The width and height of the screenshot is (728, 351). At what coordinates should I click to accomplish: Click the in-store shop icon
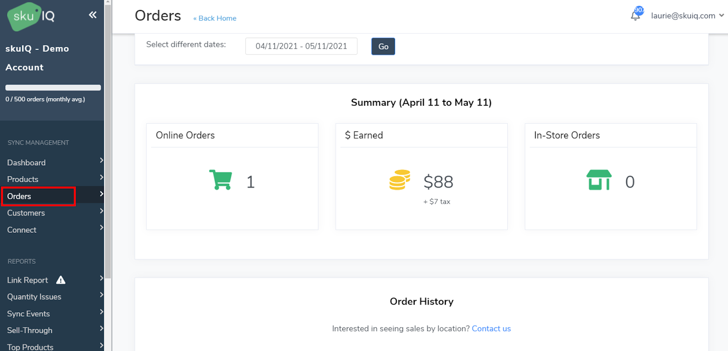599,180
